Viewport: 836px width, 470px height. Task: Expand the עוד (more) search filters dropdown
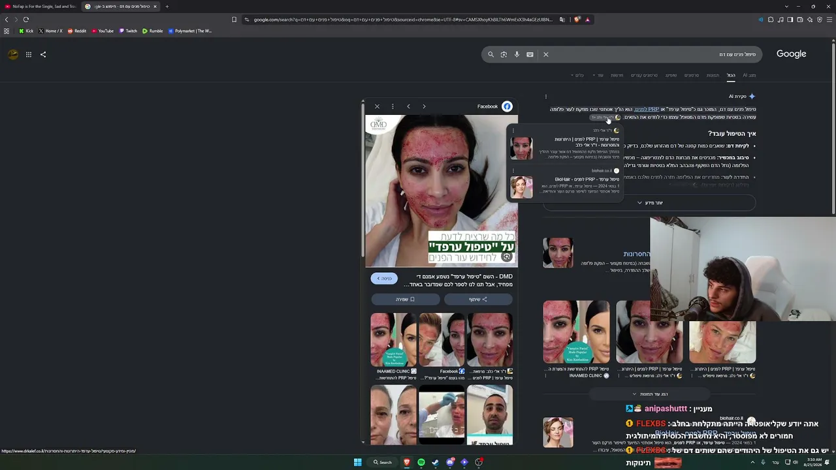[599, 75]
